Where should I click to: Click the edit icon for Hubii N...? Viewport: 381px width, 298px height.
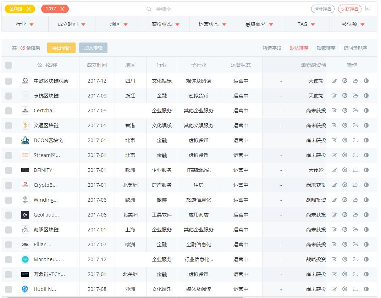(x=334, y=289)
